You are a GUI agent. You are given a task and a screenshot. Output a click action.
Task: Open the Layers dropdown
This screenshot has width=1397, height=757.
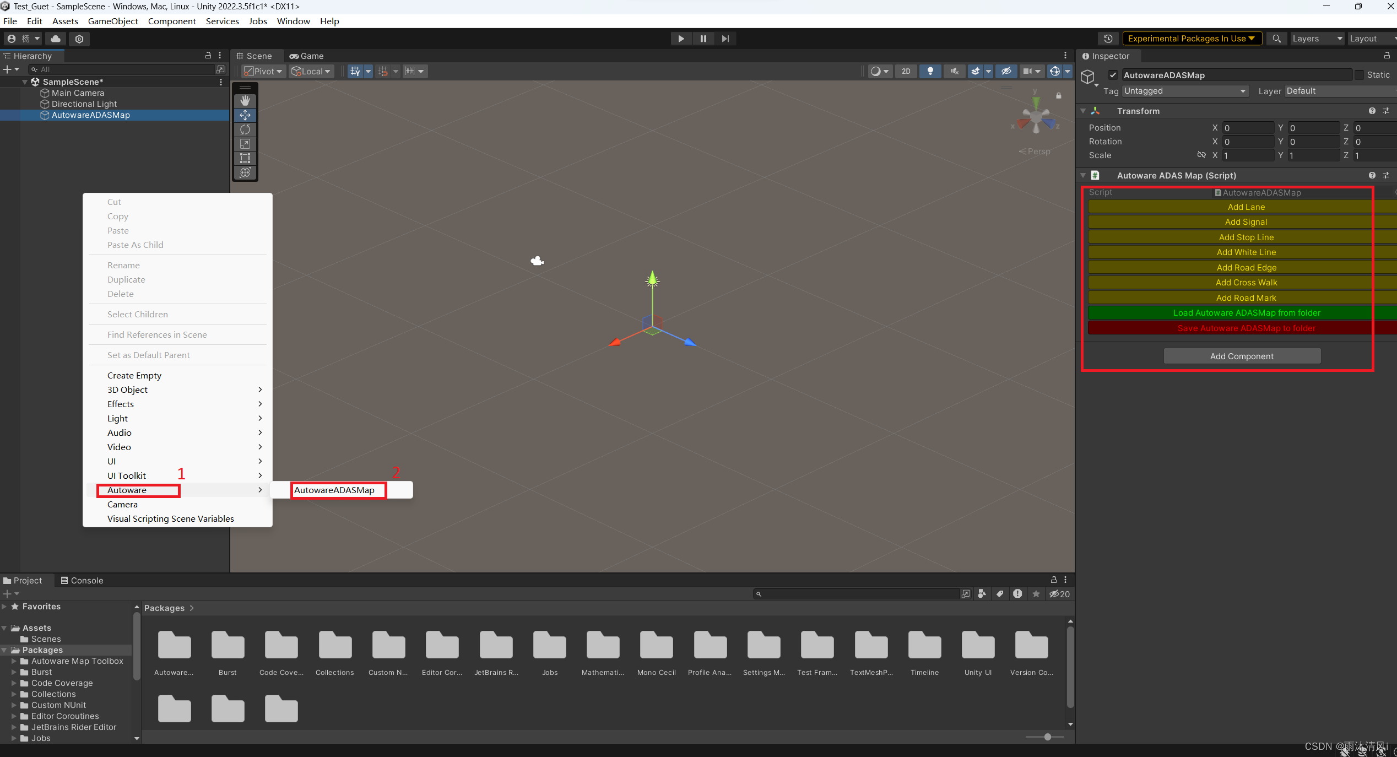[1316, 39]
